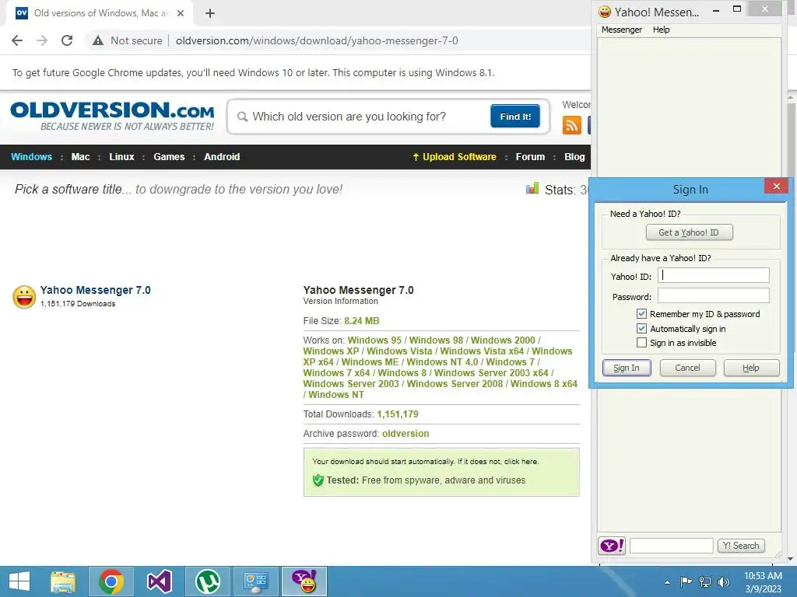Click the Sign In button
The height and width of the screenshot is (597, 797).
(627, 368)
